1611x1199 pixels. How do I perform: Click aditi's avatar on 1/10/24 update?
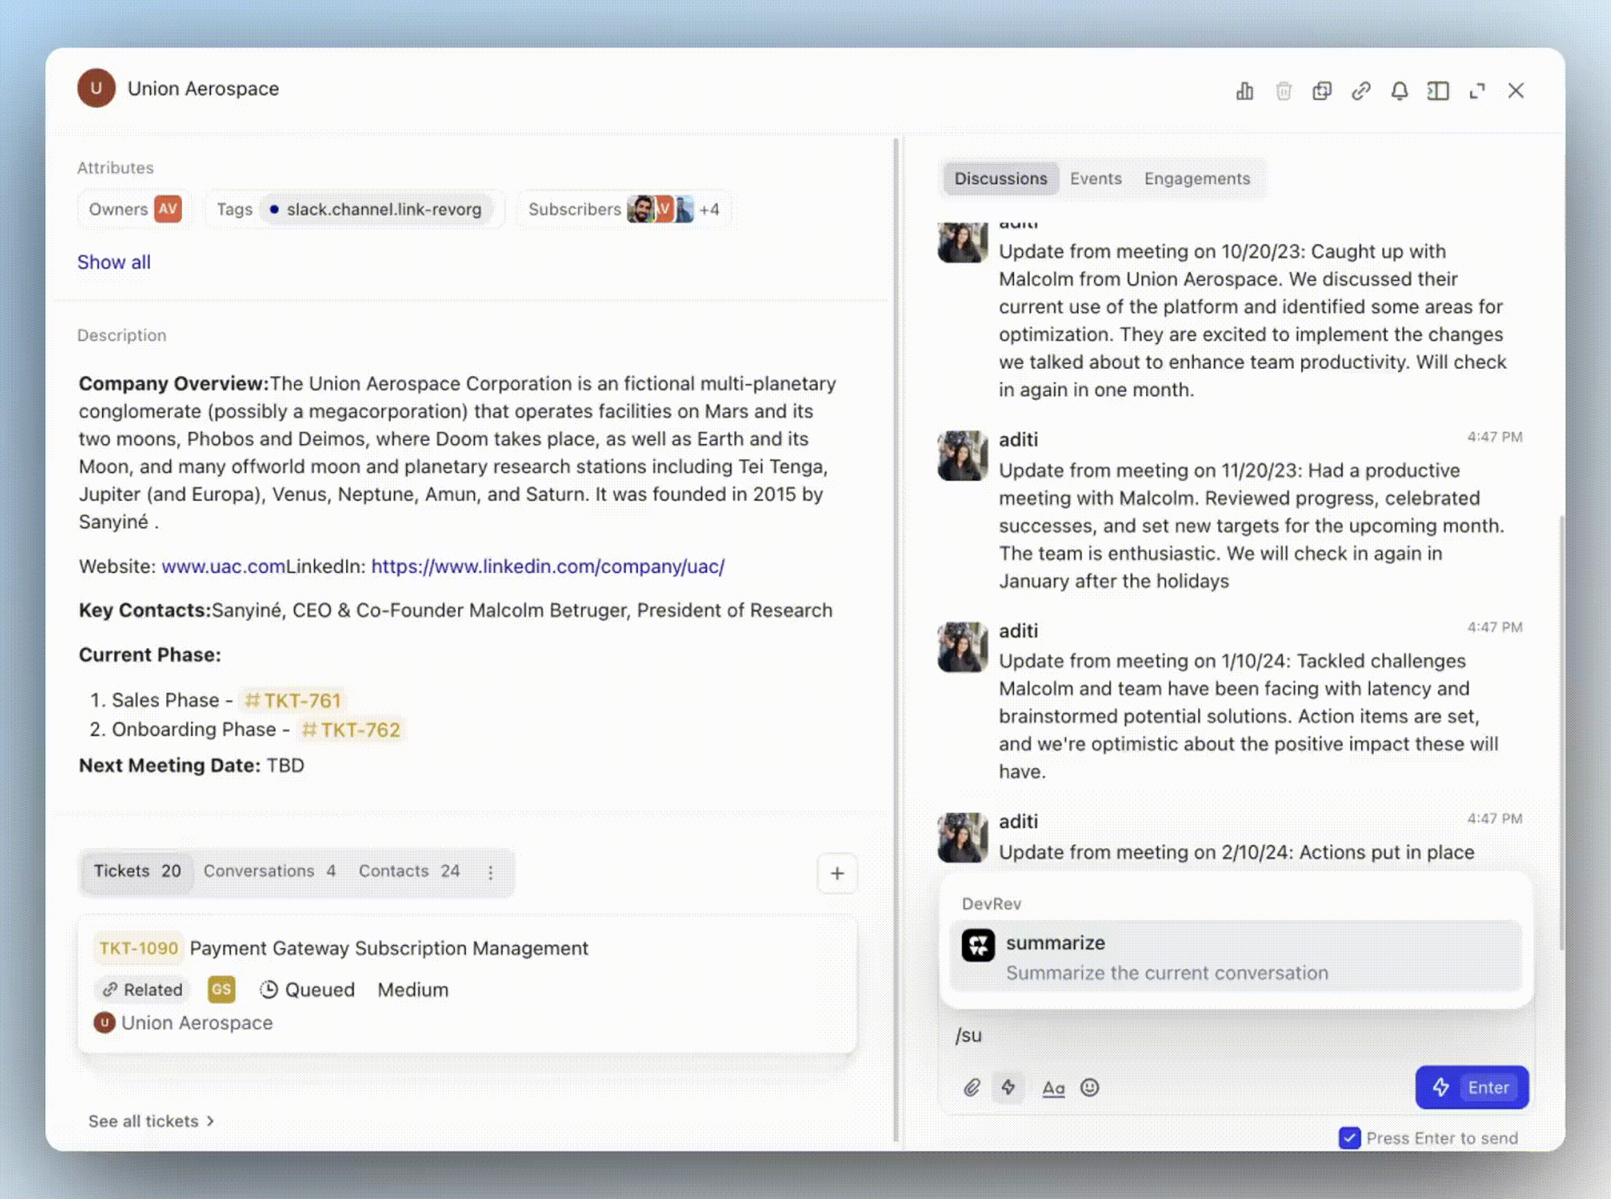coord(963,647)
